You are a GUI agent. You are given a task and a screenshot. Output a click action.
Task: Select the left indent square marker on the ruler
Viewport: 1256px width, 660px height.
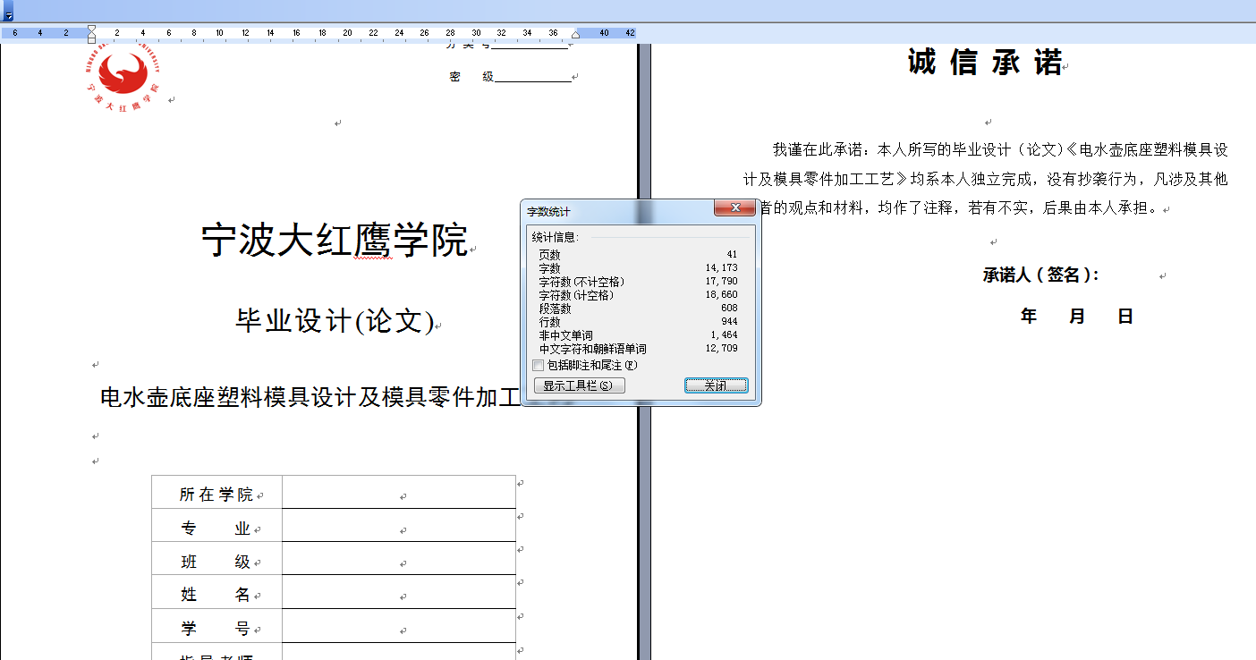point(91,40)
